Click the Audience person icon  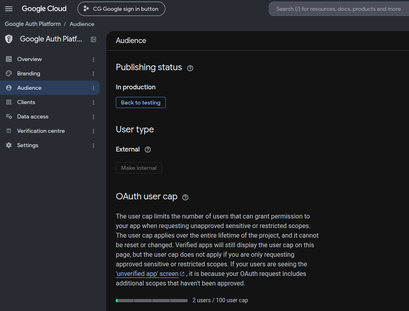coord(9,88)
